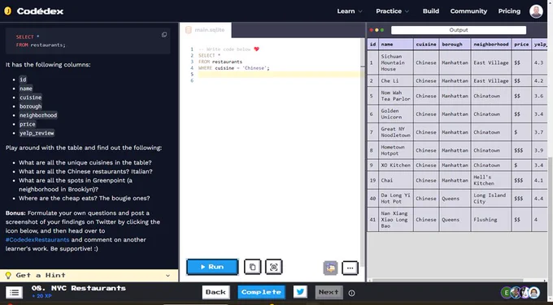Share on Twitter bird icon
Viewport: 553px width, 305px height.
[x=300, y=292]
